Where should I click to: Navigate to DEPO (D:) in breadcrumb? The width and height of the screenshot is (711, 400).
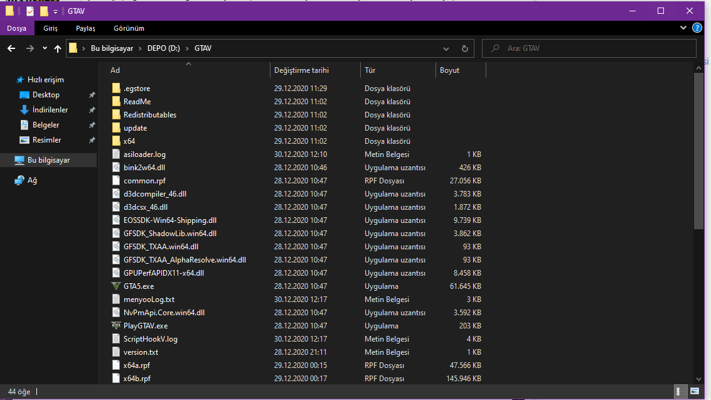click(x=163, y=48)
